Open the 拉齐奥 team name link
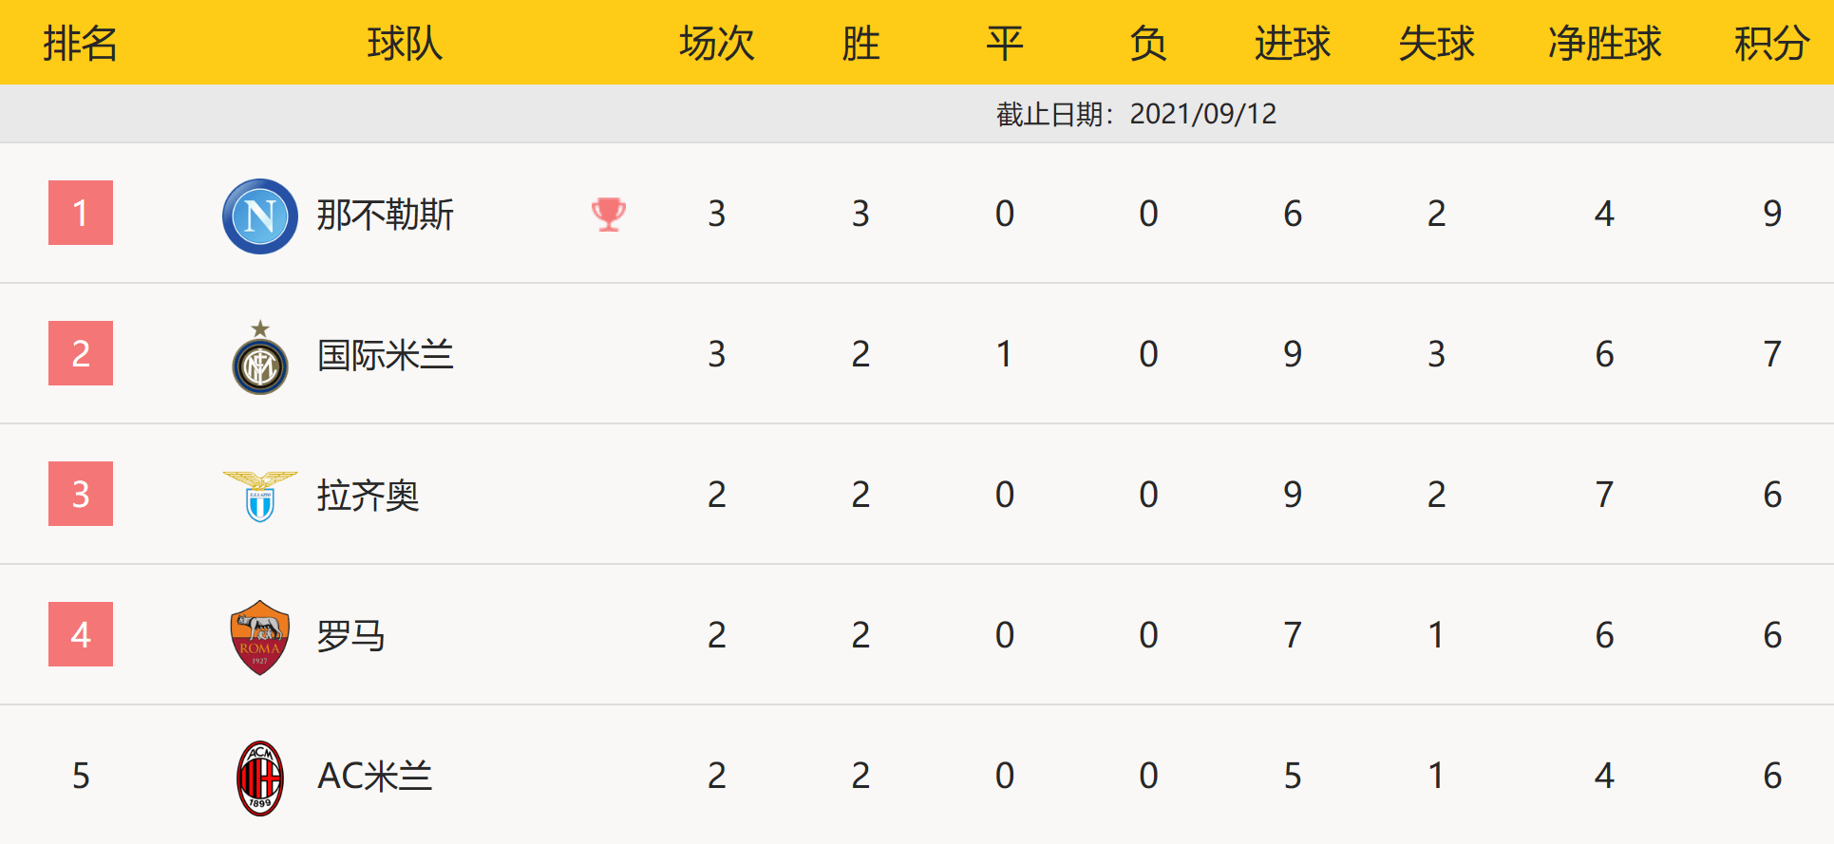Viewport: 1834px width, 844px height. 368,496
